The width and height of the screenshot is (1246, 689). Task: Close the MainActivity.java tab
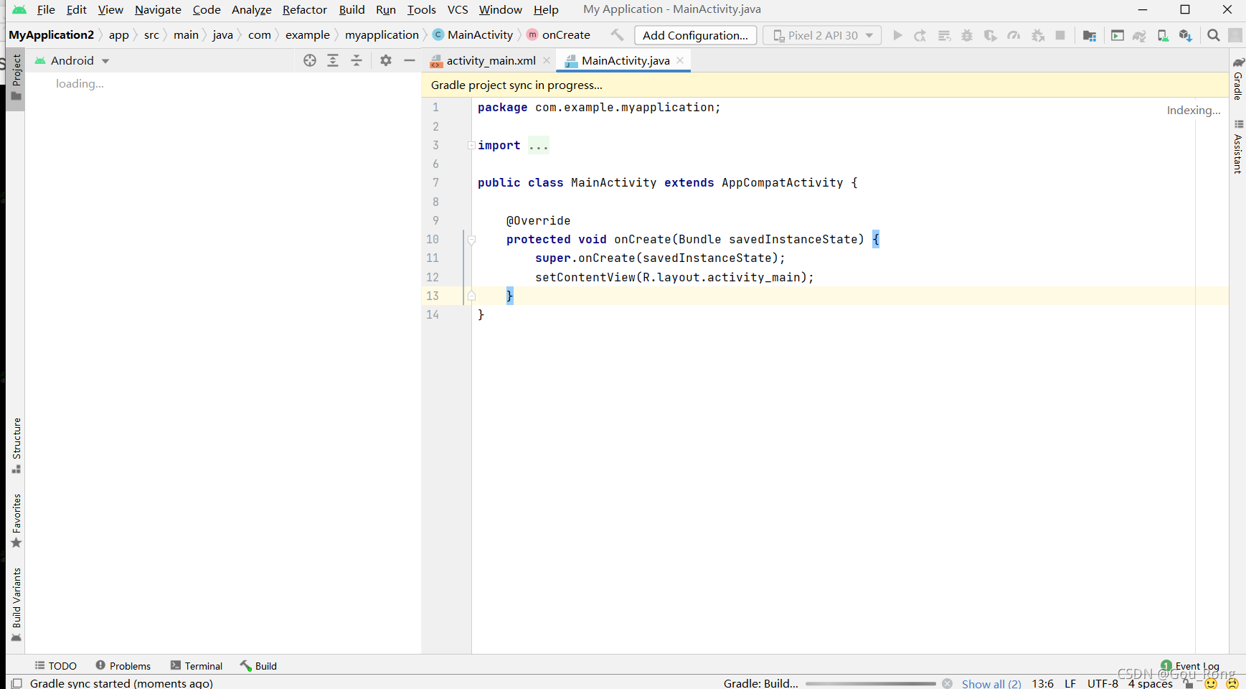coord(680,60)
